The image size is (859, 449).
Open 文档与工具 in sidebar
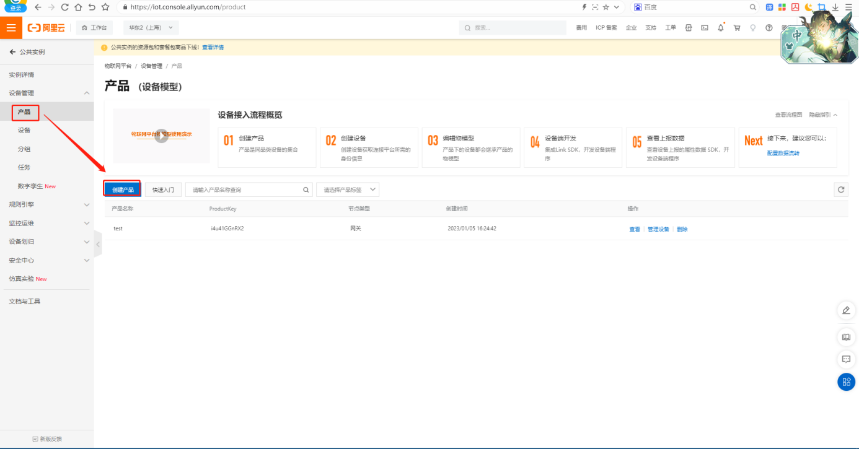(x=25, y=302)
